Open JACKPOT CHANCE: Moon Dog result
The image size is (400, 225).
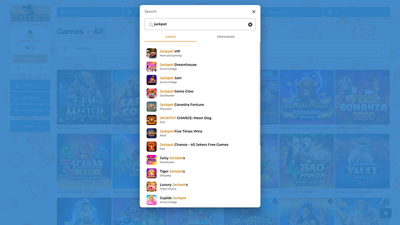coord(186,120)
